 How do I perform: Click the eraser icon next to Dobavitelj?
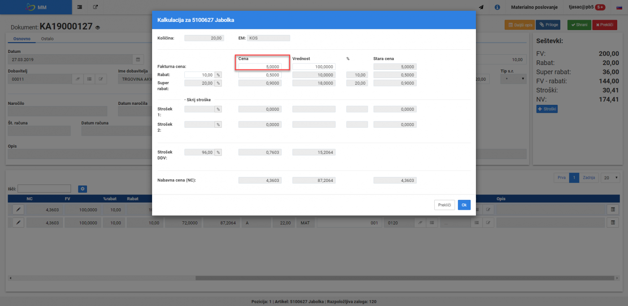(x=78, y=79)
